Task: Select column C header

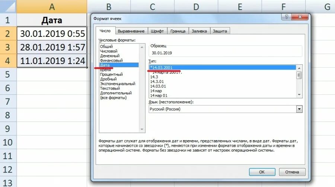Action: [152, 7]
